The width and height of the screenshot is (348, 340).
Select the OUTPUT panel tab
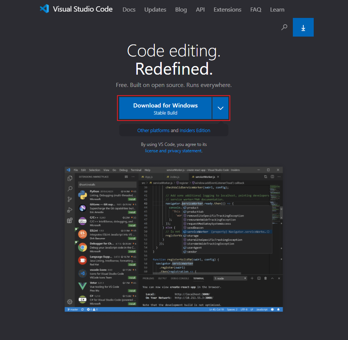click(x=162, y=278)
